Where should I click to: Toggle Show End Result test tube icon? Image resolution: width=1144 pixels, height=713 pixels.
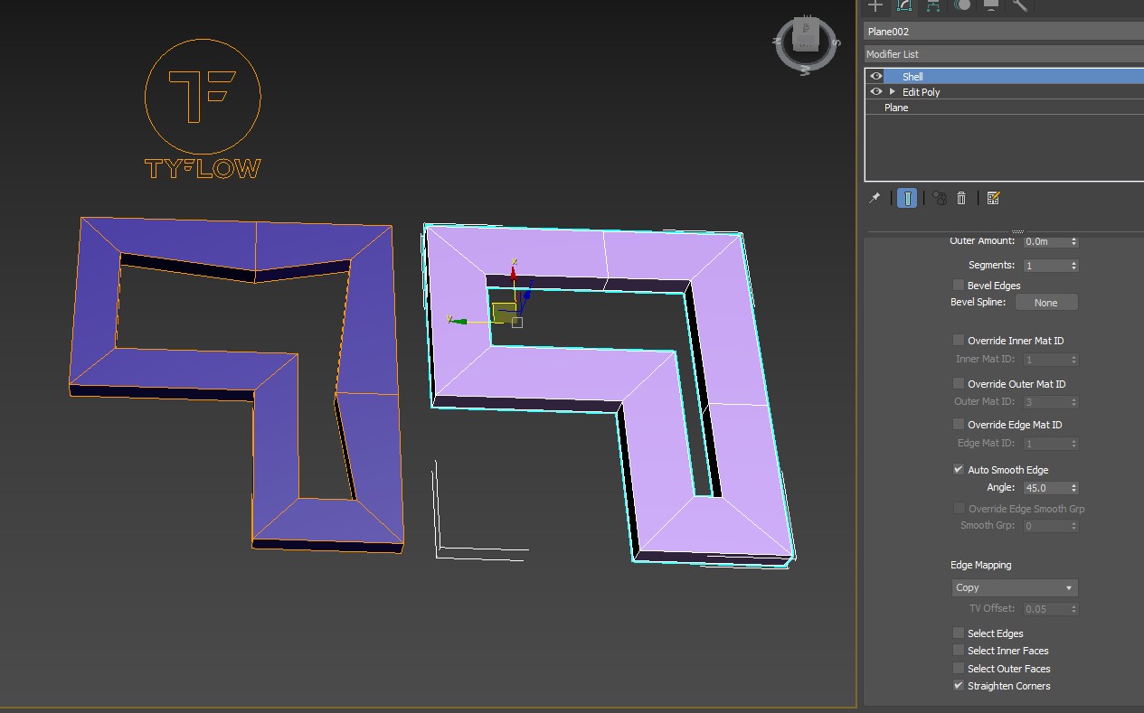pos(908,198)
